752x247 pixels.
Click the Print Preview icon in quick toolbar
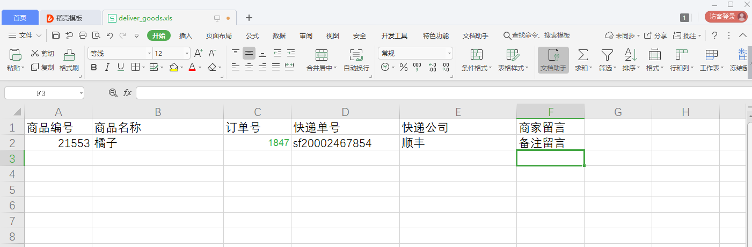tap(96, 35)
